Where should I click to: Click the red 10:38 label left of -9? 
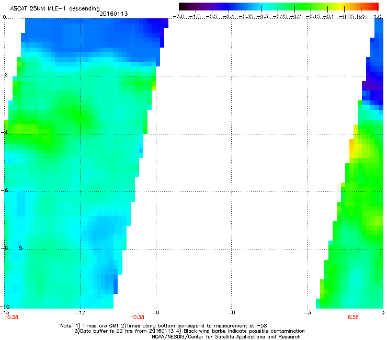(137, 318)
